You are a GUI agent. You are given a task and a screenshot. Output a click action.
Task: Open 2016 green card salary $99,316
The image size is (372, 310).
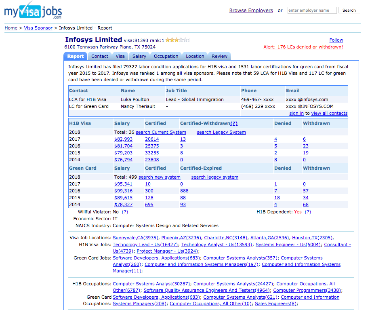[x=123, y=191]
